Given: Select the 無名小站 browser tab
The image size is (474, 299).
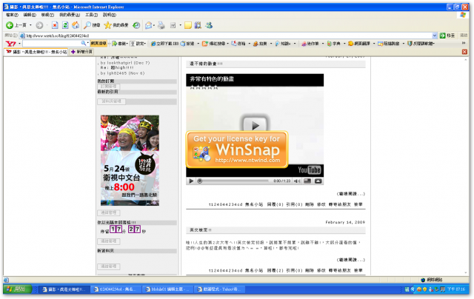Looking at the screenshot, I should pos(36,52).
